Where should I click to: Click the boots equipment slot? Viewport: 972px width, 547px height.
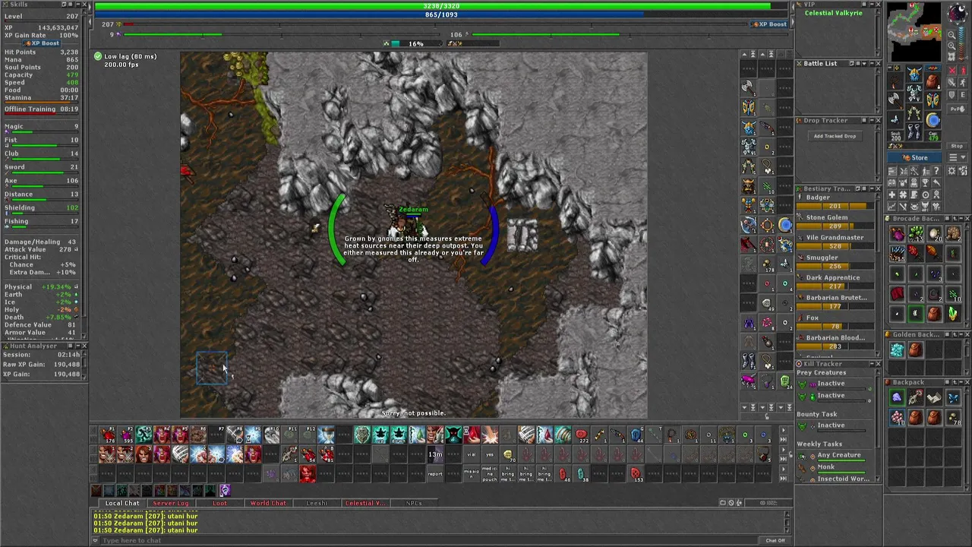pyautogui.click(x=914, y=131)
